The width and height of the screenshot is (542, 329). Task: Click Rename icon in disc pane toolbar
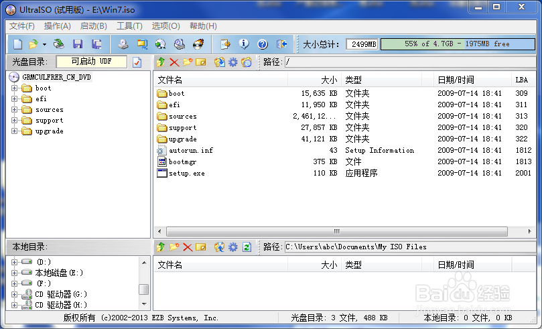pos(201,62)
